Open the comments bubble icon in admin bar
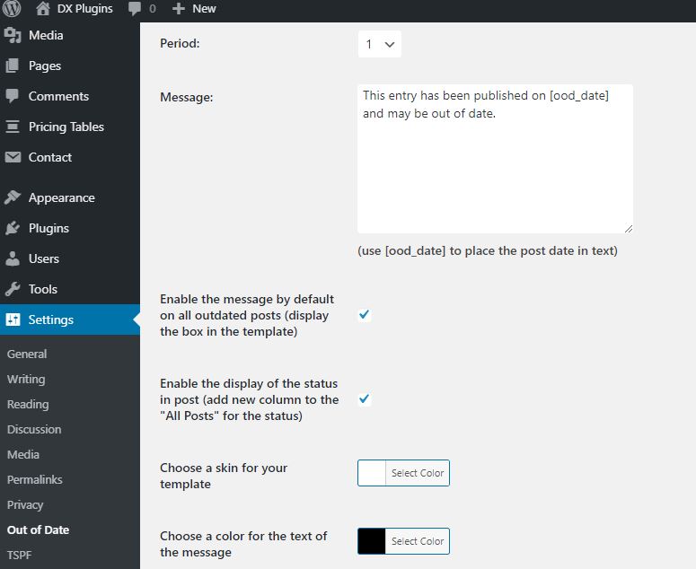Viewport: 696px width, 569px height. (x=134, y=8)
